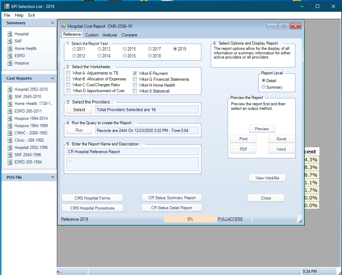This screenshot has width=342, height=275.
Task: Click the Exit menu item
Action: (32, 15)
